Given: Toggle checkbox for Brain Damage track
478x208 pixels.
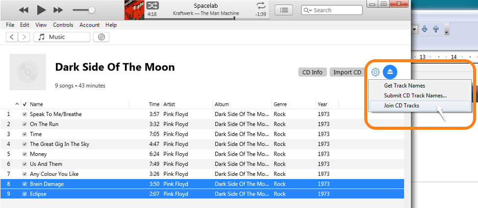Looking at the screenshot, I should tap(25, 184).
